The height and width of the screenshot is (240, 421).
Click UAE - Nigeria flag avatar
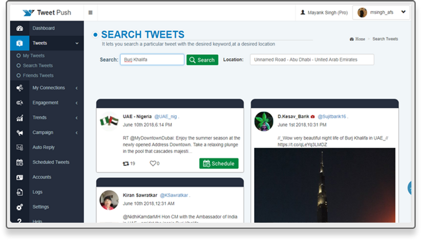click(x=109, y=121)
